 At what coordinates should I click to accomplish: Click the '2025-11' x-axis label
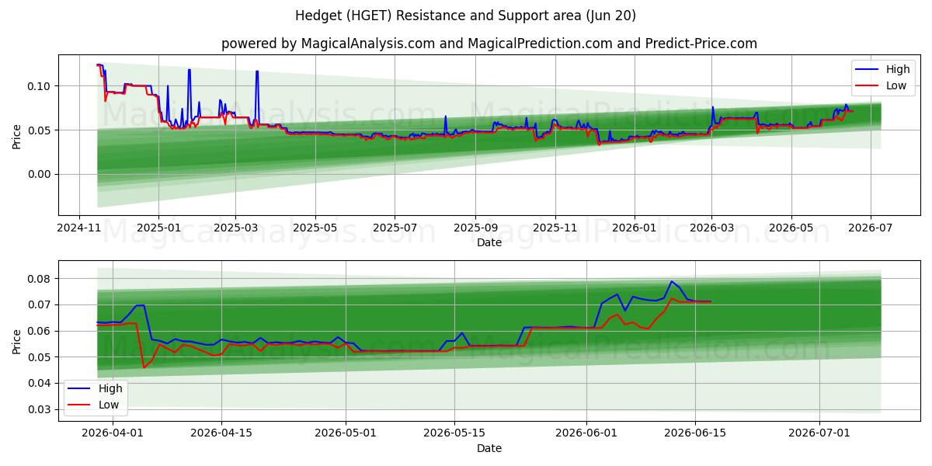click(x=555, y=228)
